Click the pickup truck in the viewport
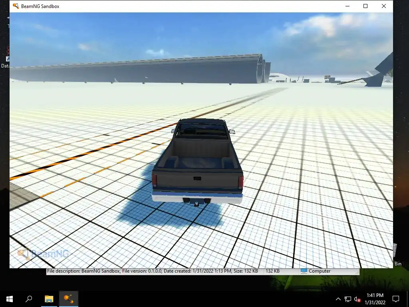Image resolution: width=409 pixels, height=307 pixels. pyautogui.click(x=197, y=162)
